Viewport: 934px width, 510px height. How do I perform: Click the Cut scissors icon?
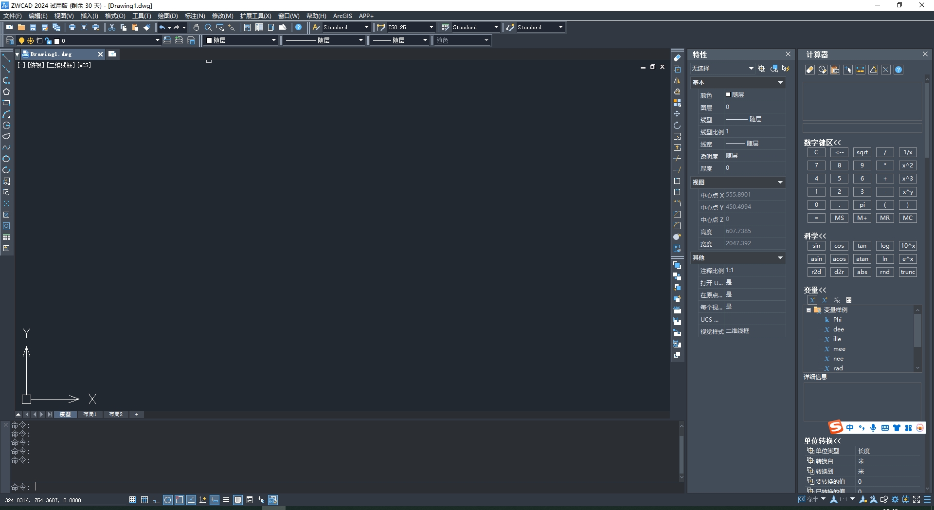[x=112, y=27]
